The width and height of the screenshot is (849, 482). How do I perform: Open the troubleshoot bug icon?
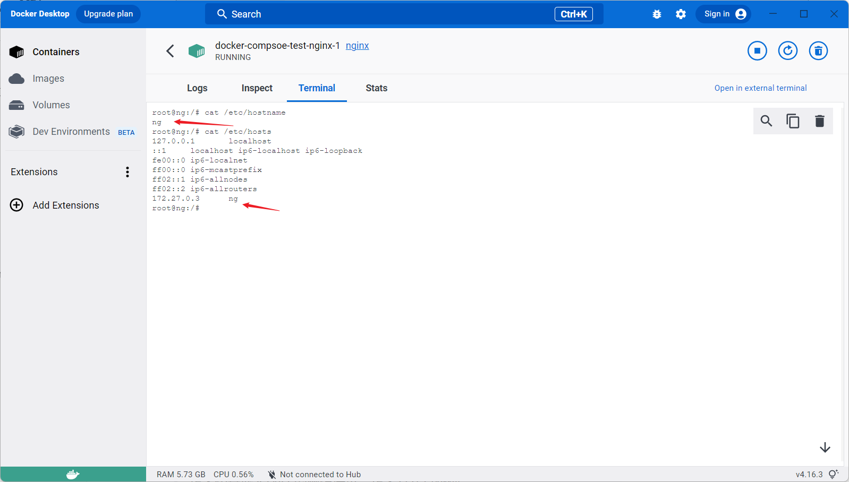tap(657, 14)
